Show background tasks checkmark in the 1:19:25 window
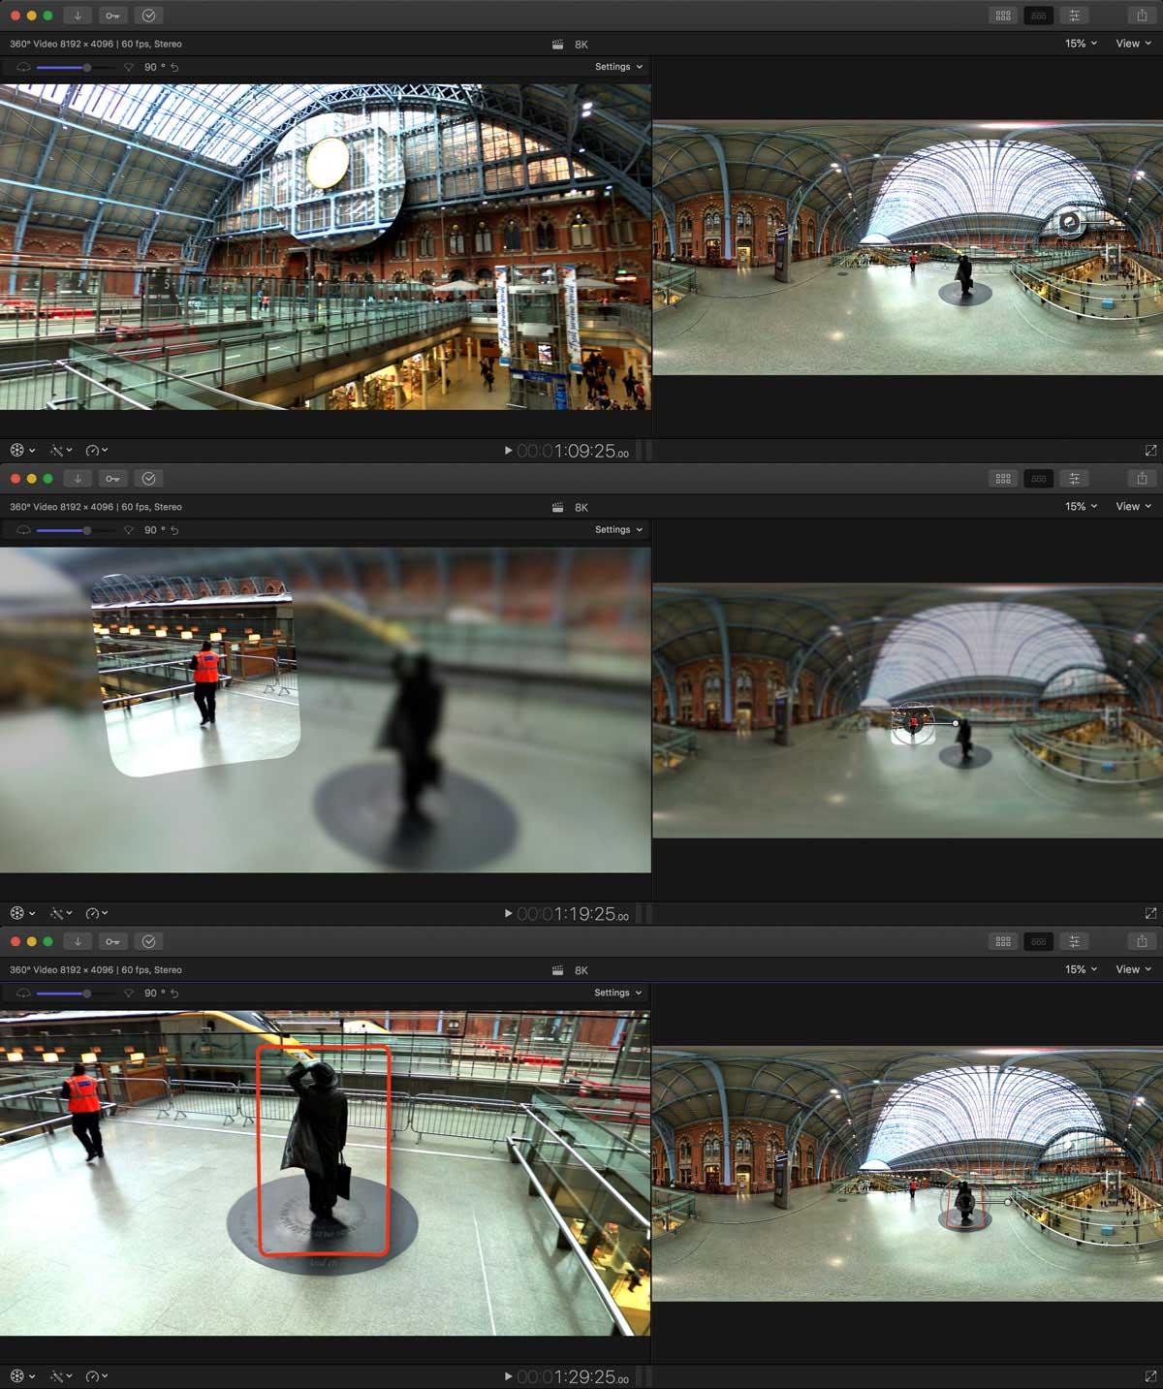The width and height of the screenshot is (1163, 1389). (x=148, y=479)
